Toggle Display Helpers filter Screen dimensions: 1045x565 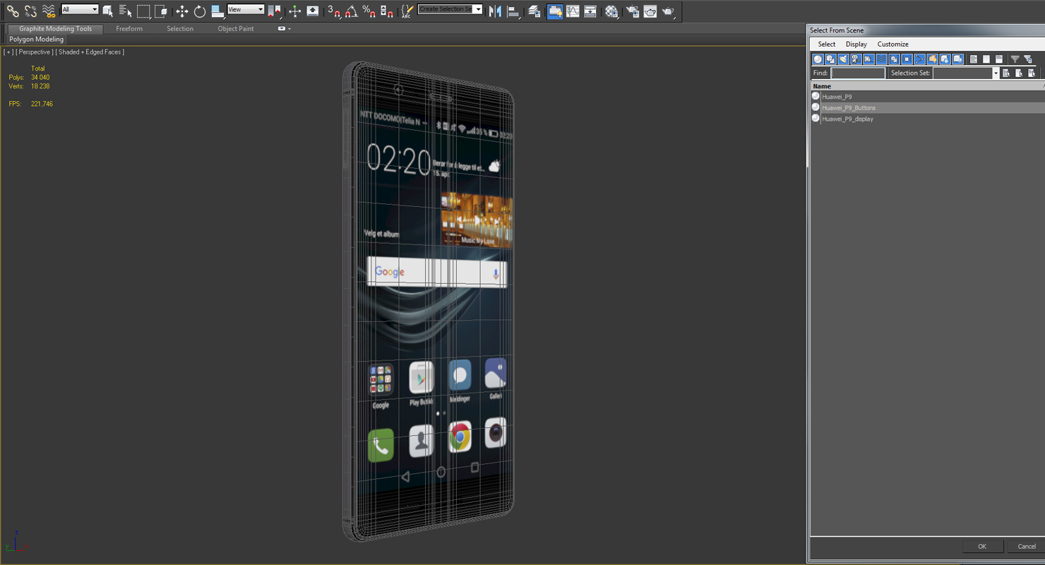click(x=869, y=59)
